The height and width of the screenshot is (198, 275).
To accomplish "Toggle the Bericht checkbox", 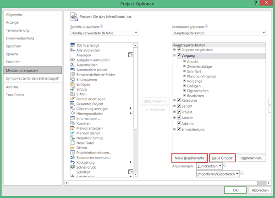I will [x=179, y=106].
